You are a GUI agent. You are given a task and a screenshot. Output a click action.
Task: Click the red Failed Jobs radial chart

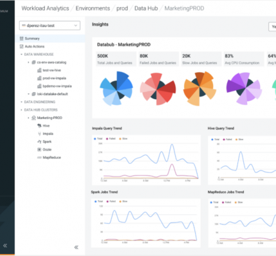158,89
